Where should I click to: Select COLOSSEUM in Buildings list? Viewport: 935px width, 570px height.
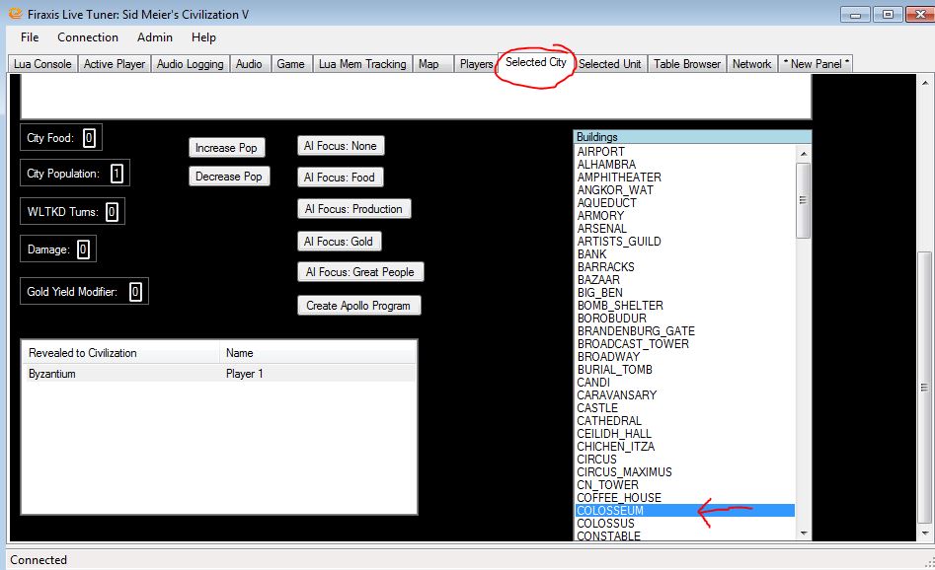coord(685,511)
